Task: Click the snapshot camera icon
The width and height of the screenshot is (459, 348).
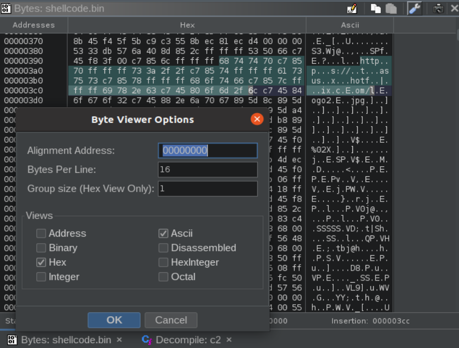Action: click(438, 8)
